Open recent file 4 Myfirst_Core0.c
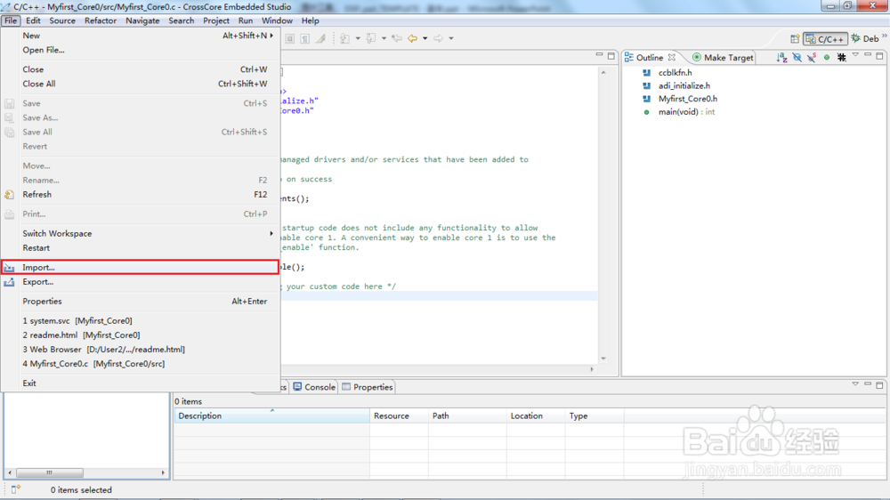This screenshot has height=500, width=890. point(141,364)
